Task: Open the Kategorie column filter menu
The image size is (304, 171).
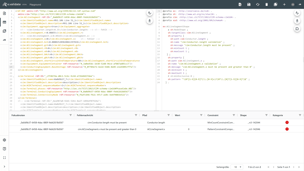Action: point(300,115)
